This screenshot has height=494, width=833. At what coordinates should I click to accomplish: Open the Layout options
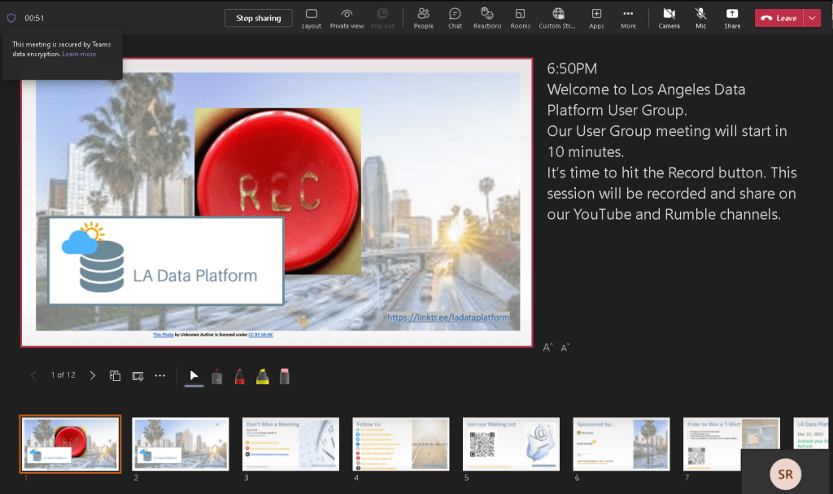click(312, 17)
